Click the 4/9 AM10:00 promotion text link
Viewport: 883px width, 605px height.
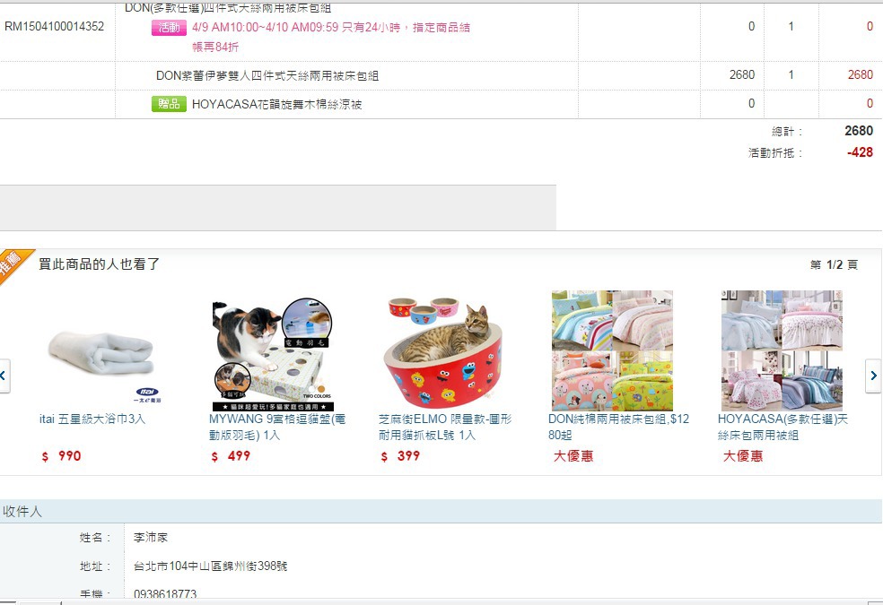pos(331,37)
